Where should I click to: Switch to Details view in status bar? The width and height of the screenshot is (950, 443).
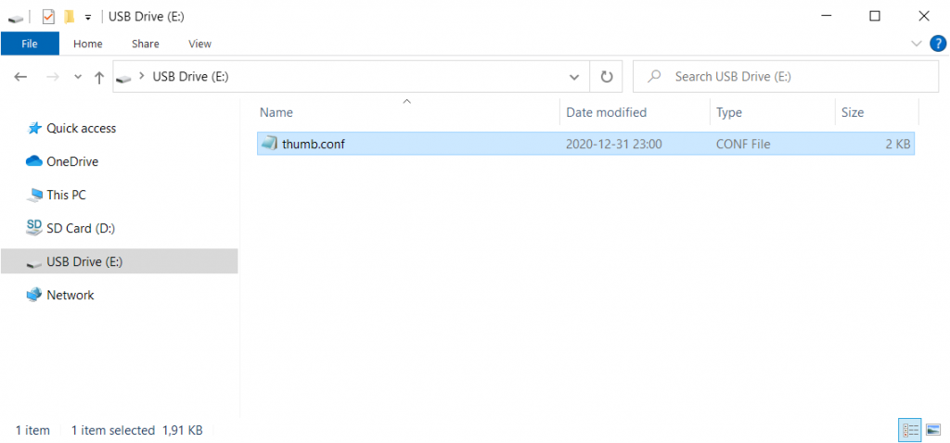point(909,430)
